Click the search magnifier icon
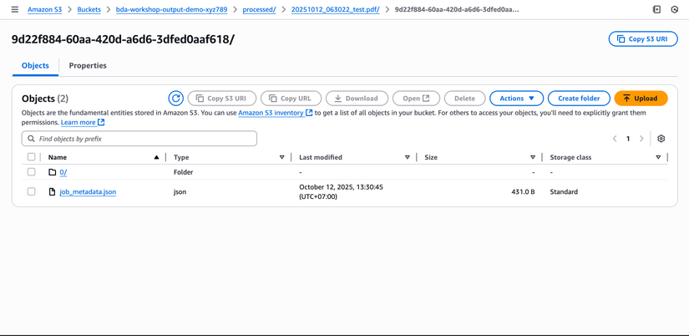 31,139
